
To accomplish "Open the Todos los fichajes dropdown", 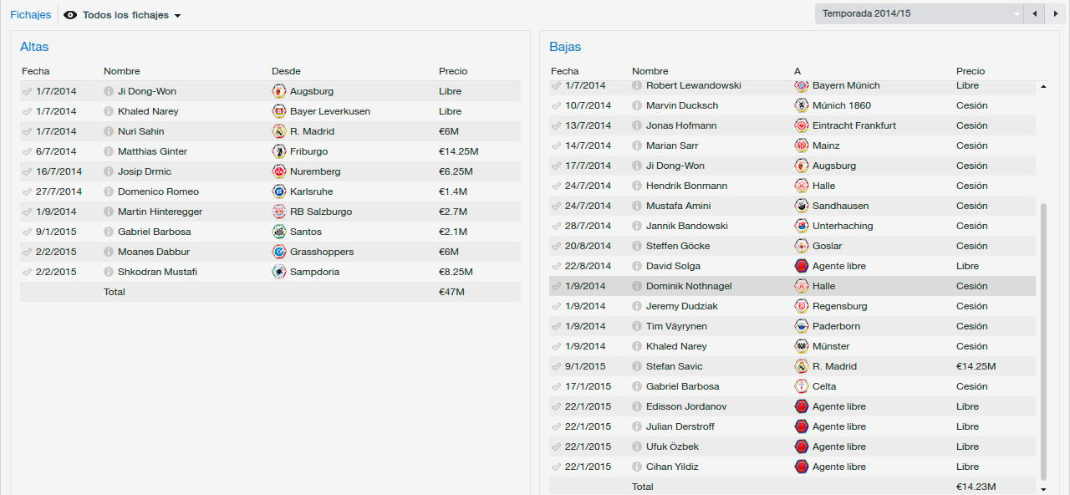I will pyautogui.click(x=123, y=15).
